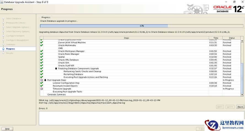
Task: Click the Steps column header
Action: 126,38
